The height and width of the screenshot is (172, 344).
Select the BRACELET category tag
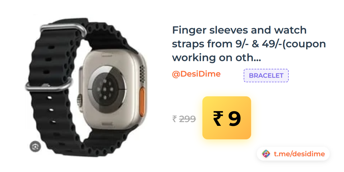tap(266, 76)
